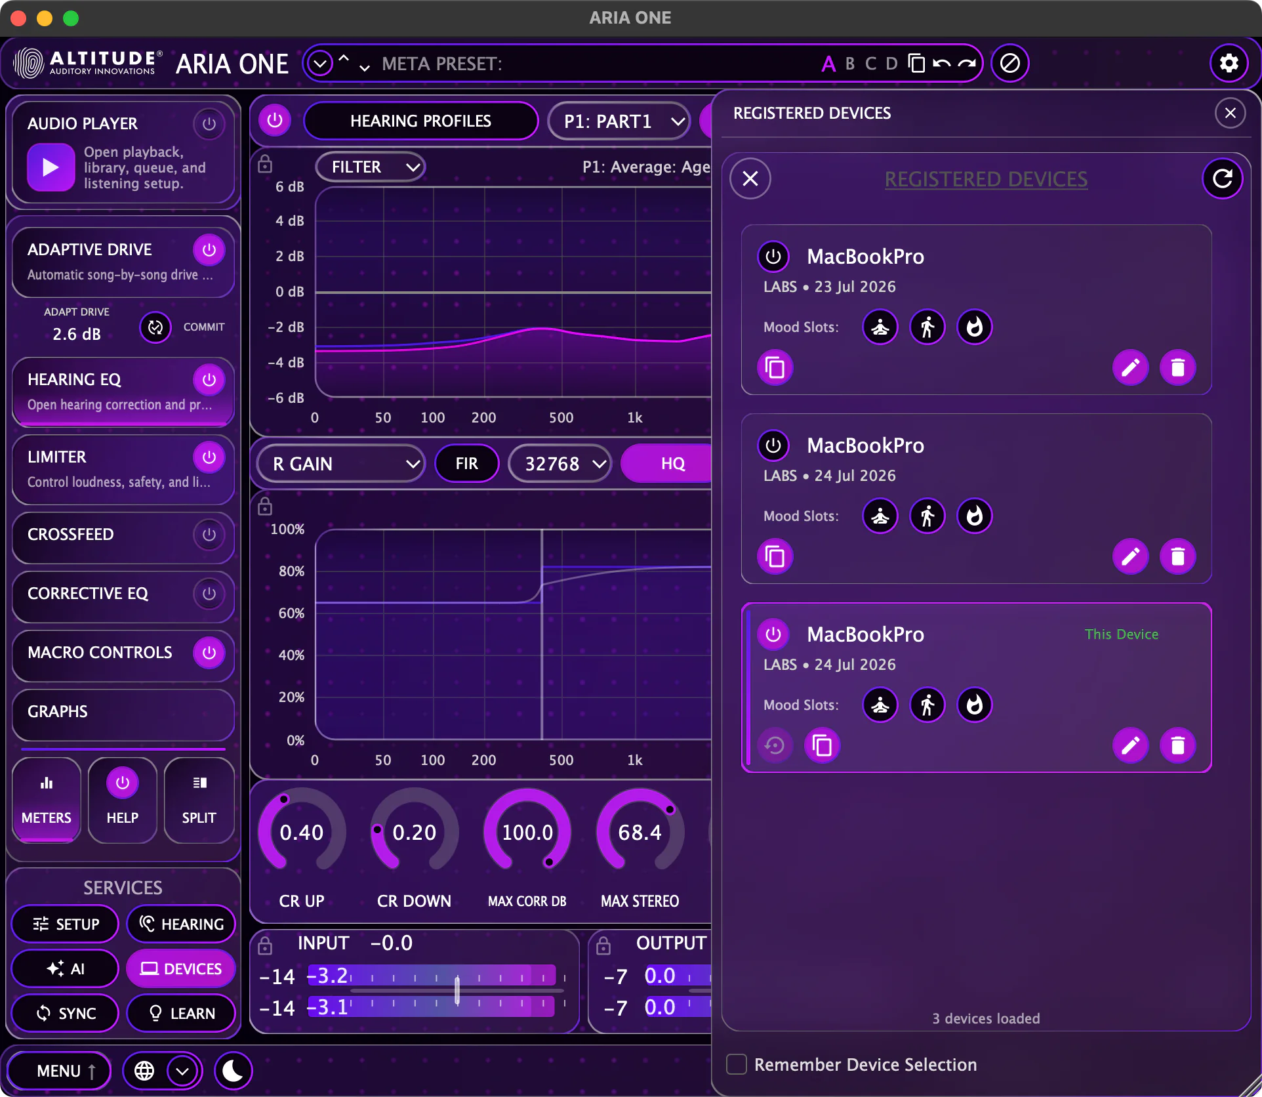Expand the 32768 tap size dropdown
1262x1097 pixels.
pos(560,463)
